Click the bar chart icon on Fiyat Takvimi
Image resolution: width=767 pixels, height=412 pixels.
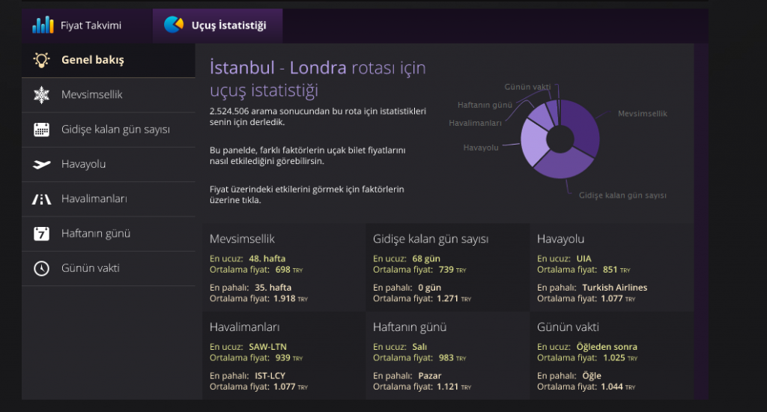pos(43,25)
